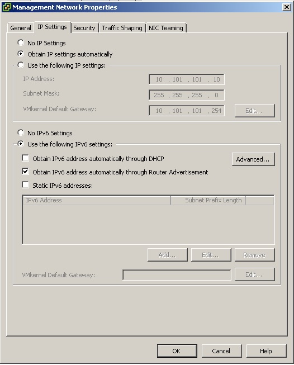Select Use the following IP settings

point(21,65)
